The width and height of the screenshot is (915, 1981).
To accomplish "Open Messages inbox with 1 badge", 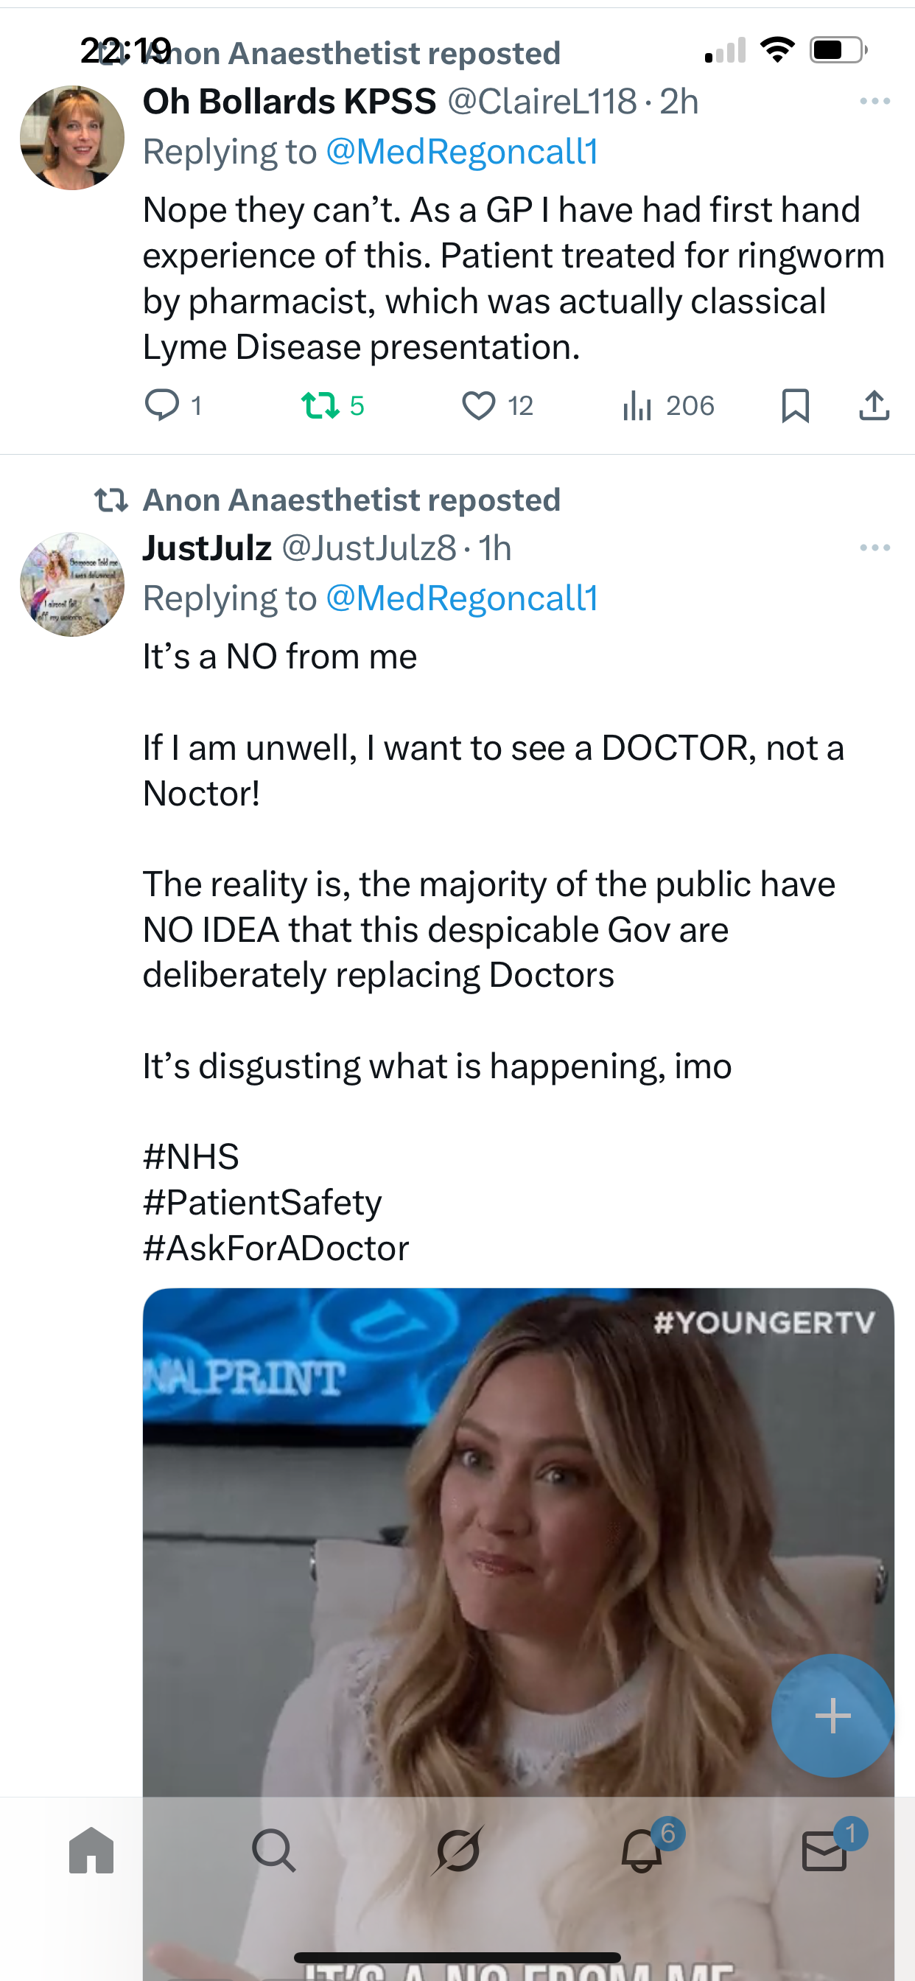I will pos(824,1851).
